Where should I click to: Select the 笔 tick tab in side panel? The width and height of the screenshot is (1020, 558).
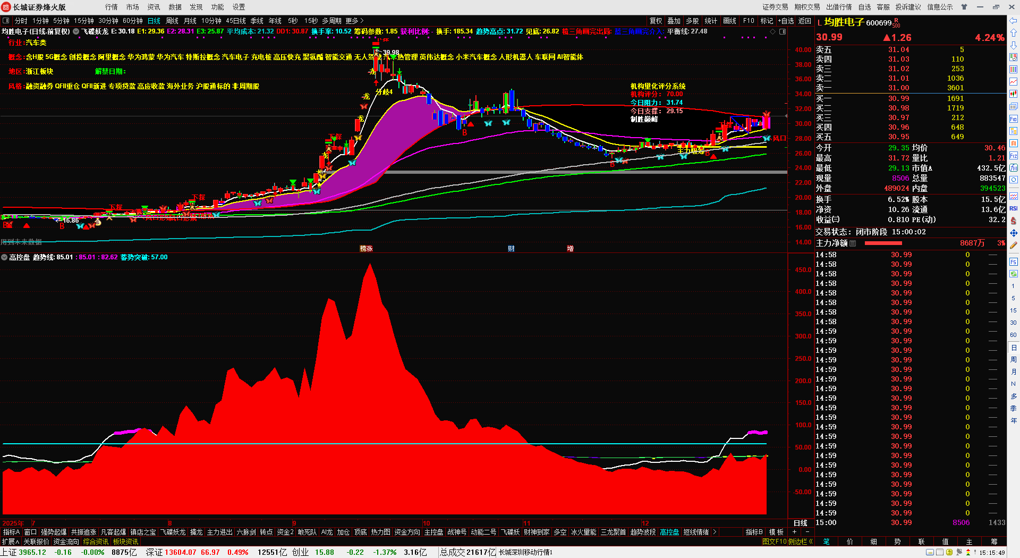coord(827,542)
